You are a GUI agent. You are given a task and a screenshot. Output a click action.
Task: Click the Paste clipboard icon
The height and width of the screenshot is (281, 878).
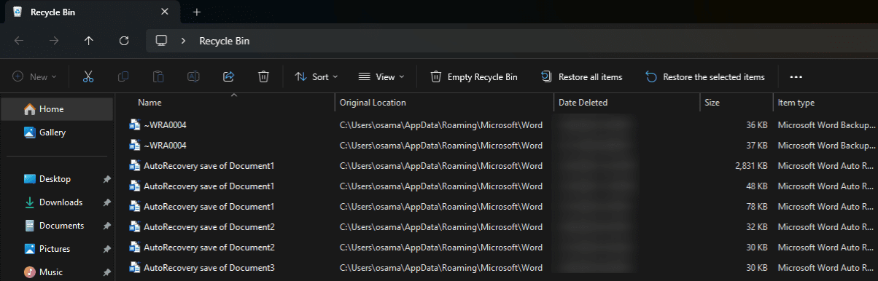(x=158, y=76)
